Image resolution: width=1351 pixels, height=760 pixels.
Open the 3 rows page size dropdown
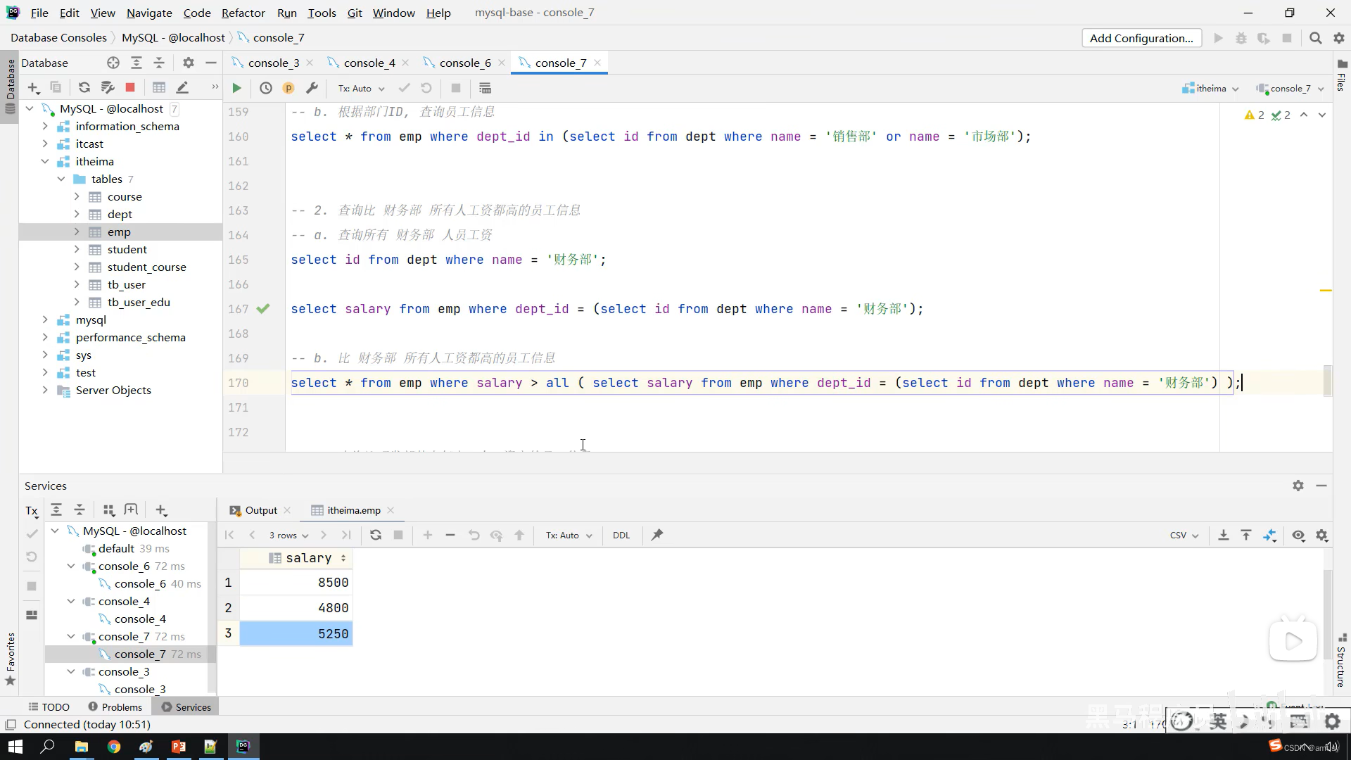(288, 535)
